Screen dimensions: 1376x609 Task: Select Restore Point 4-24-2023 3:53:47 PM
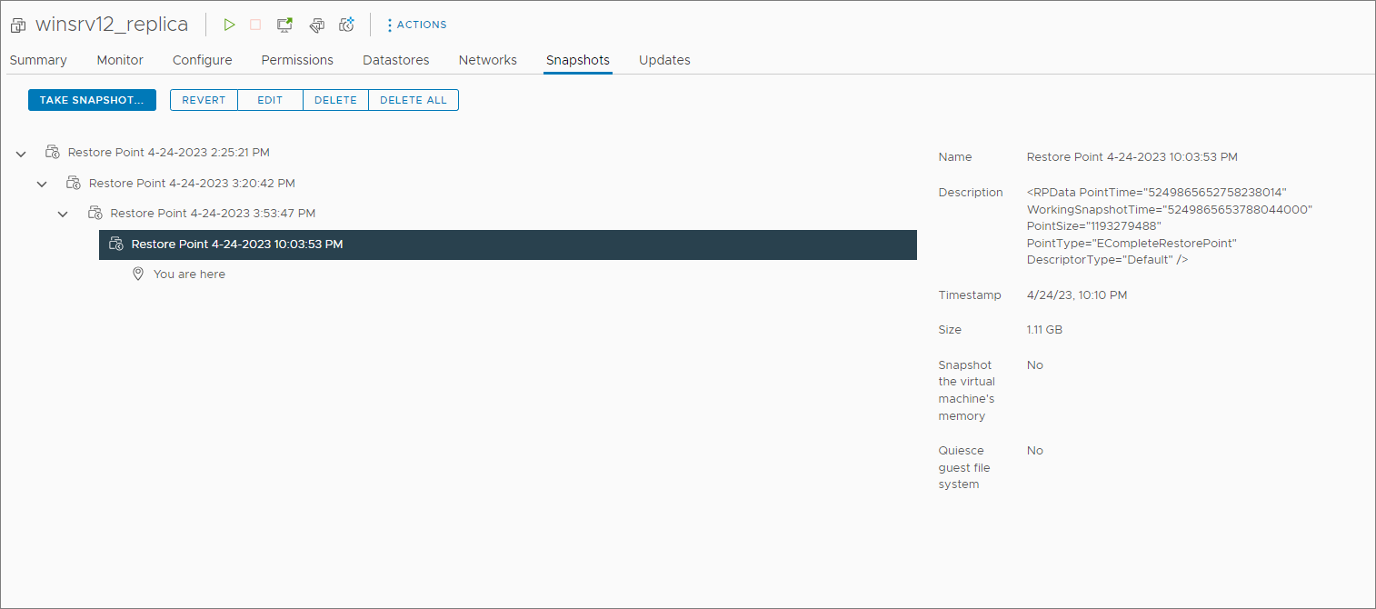coord(213,213)
